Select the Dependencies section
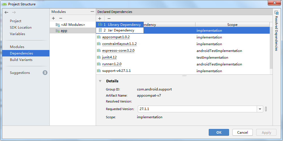The height and width of the screenshot is (141, 283). pos(26,53)
